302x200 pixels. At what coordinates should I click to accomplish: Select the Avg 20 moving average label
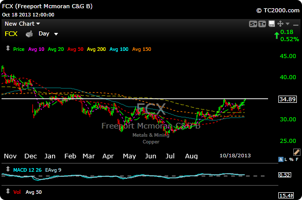56,49
